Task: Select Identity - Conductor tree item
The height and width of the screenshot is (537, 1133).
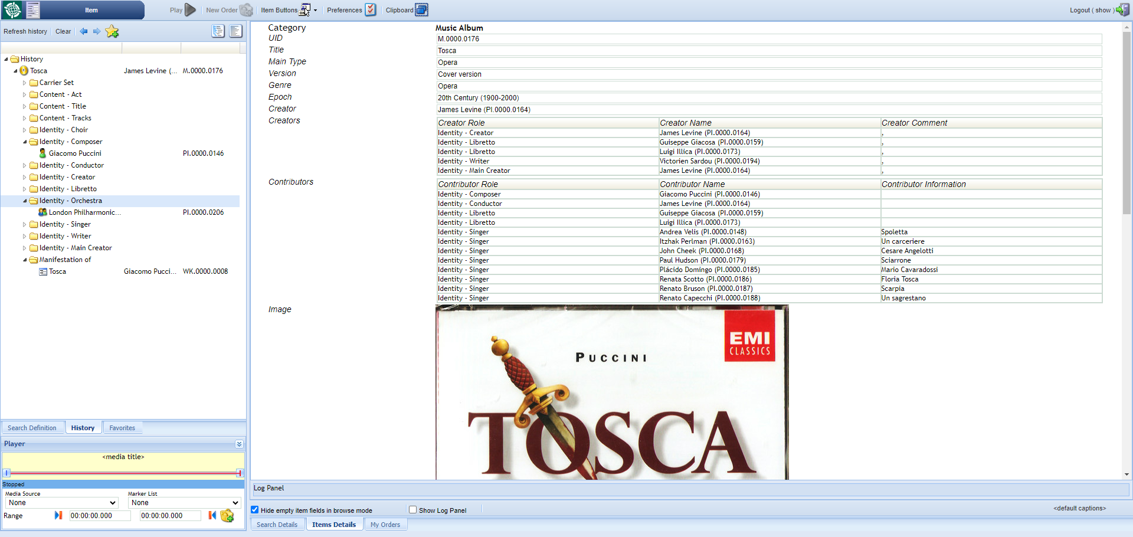Action: [71, 165]
